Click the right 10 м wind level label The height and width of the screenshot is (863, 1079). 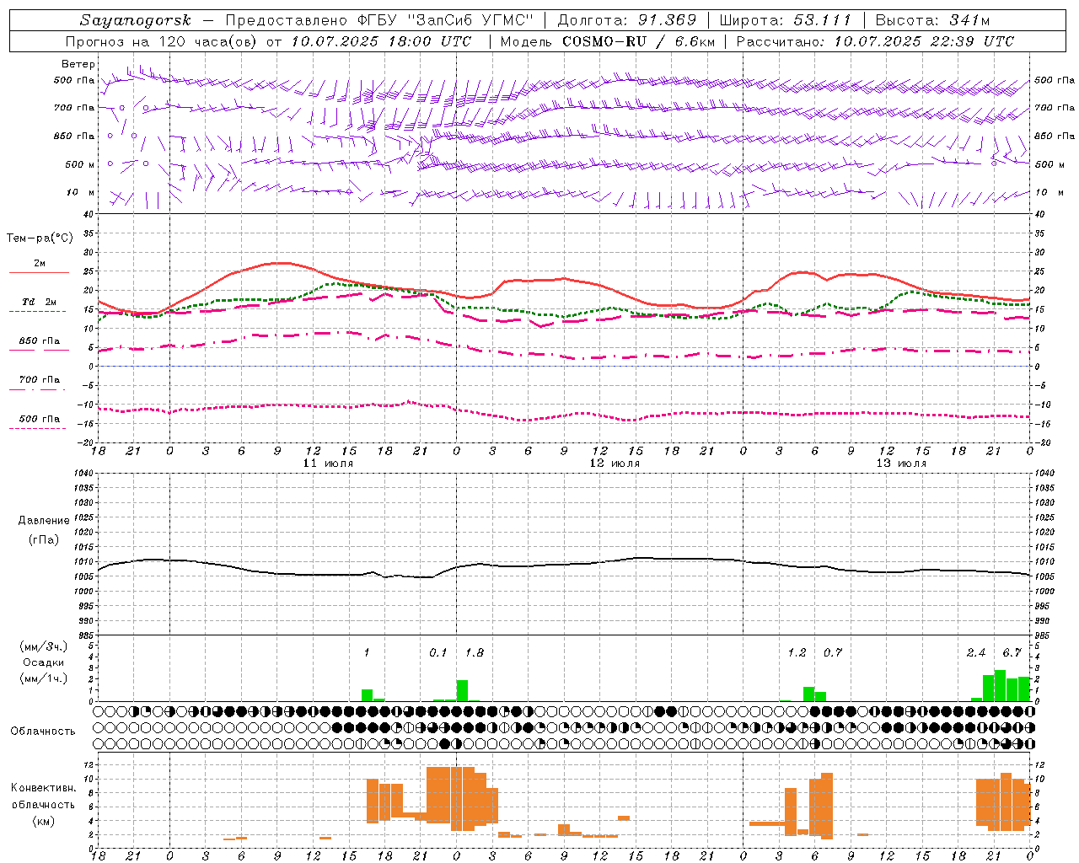pyautogui.click(x=1049, y=192)
